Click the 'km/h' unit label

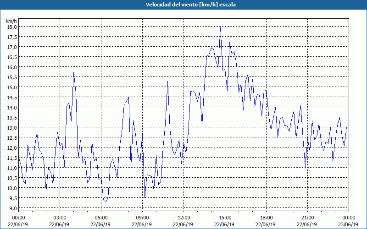[x=11, y=21]
